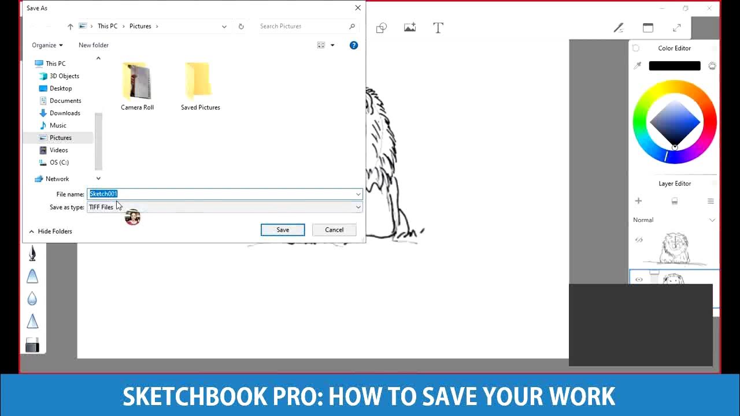This screenshot has width=740, height=416.
Task: Click the help question mark icon
Action: tap(354, 45)
